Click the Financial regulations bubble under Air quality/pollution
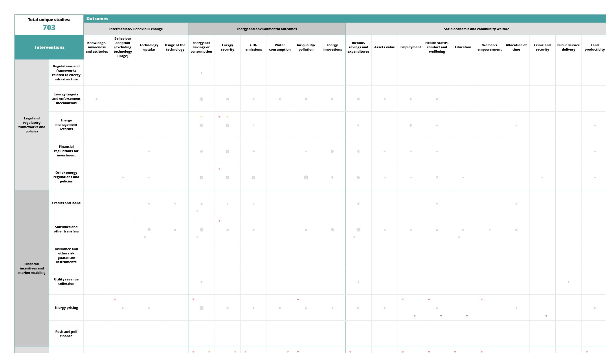 pos(306,151)
